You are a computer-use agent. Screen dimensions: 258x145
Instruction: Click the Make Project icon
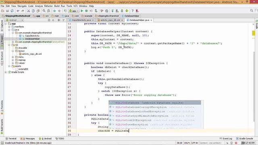pyautogui.click(x=65, y=11)
